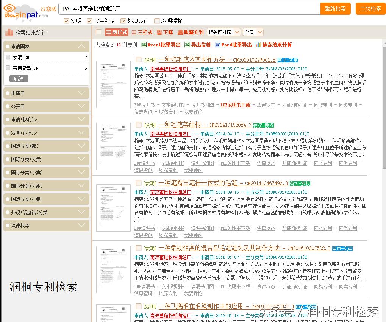This screenshot has width=386, height=322.
Task: Expand the 申请日 filter section
Action: pyautogui.click(x=46, y=93)
